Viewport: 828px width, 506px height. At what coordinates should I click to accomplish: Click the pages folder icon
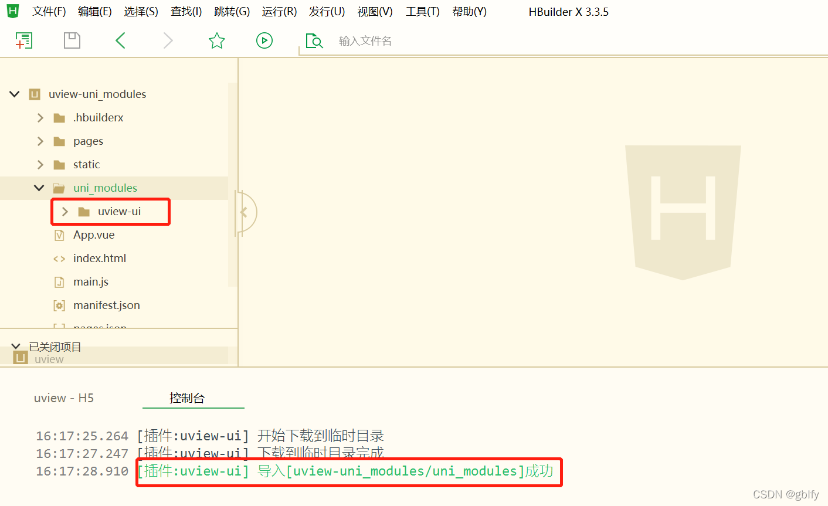click(x=59, y=141)
